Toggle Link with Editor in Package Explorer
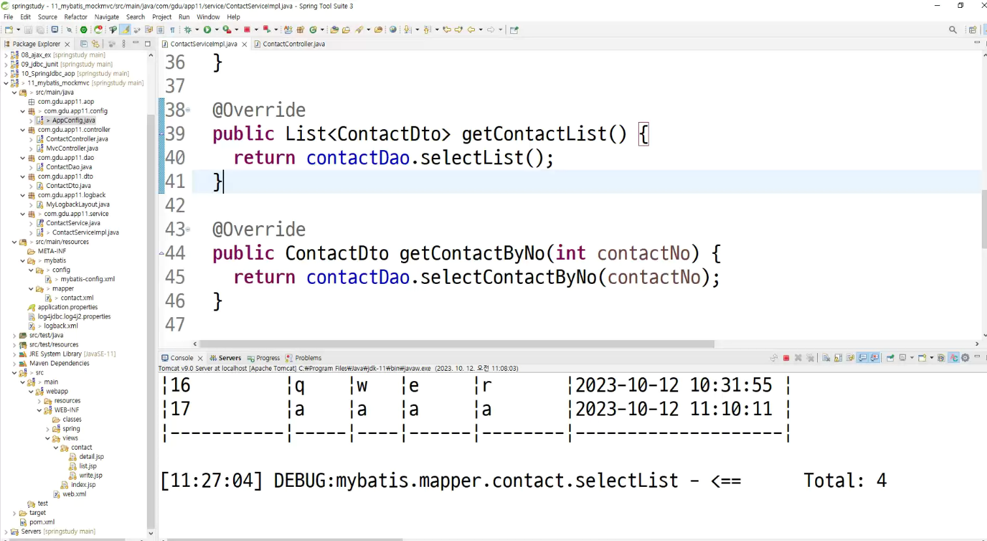This screenshot has width=987, height=541. click(x=95, y=44)
